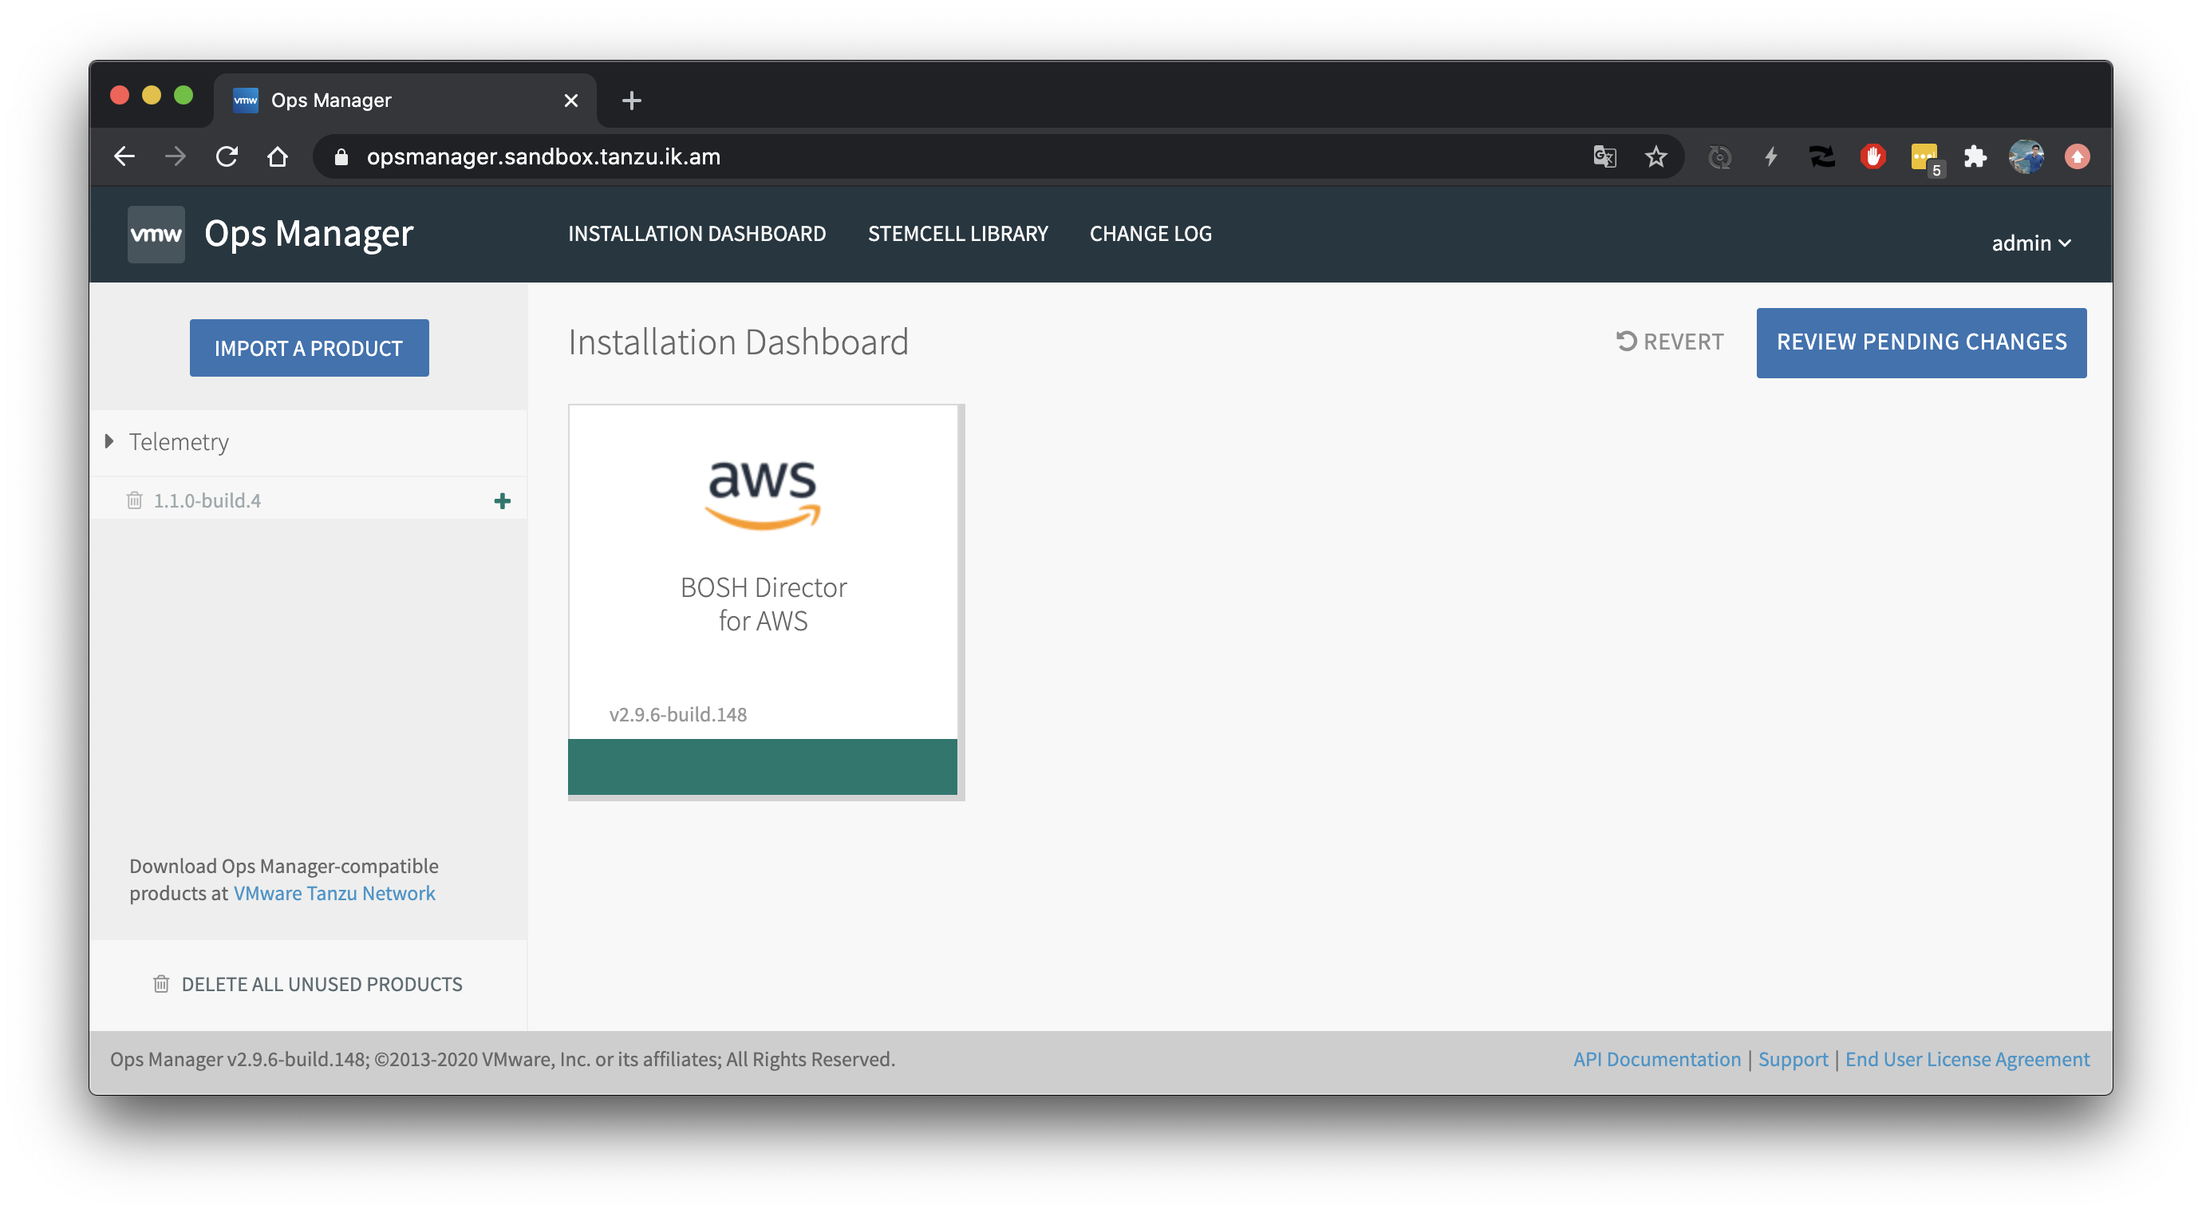
Task: Open the VMware Tanzu Network link
Action: click(334, 893)
